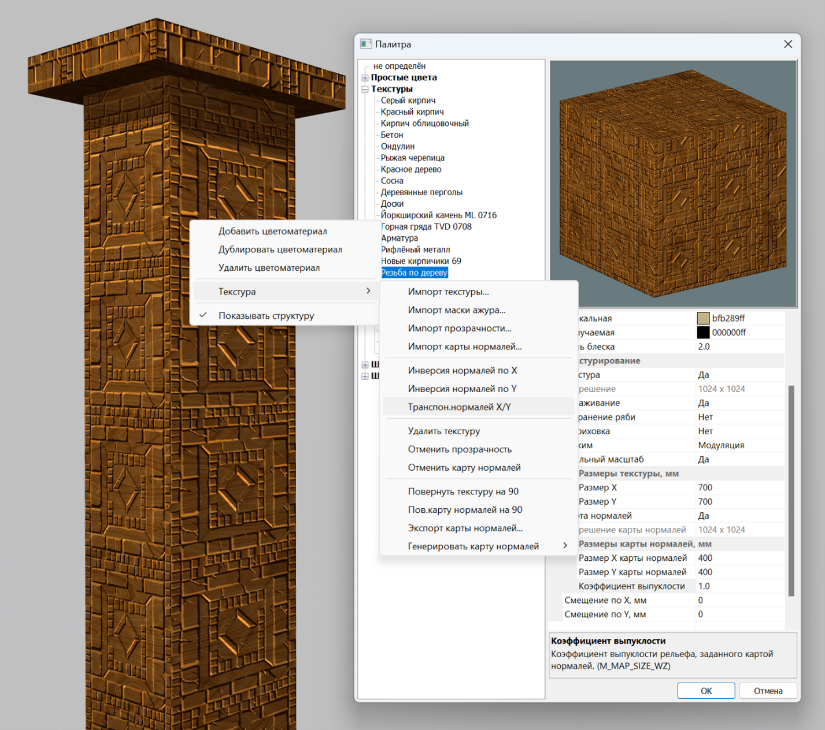Click the black 000000ff color swatch
The width and height of the screenshot is (825, 730).
[703, 333]
